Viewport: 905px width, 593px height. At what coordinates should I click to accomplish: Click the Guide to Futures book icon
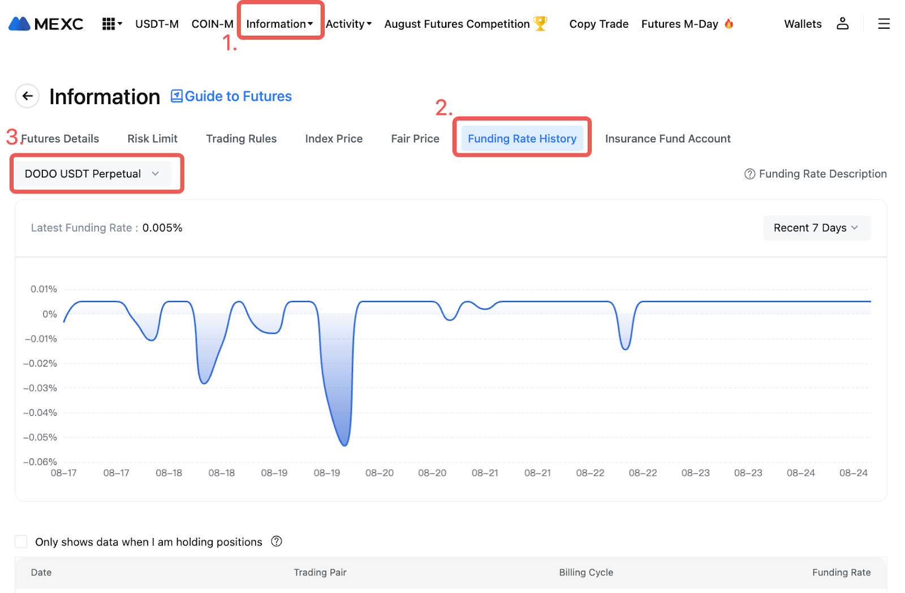[x=176, y=96]
